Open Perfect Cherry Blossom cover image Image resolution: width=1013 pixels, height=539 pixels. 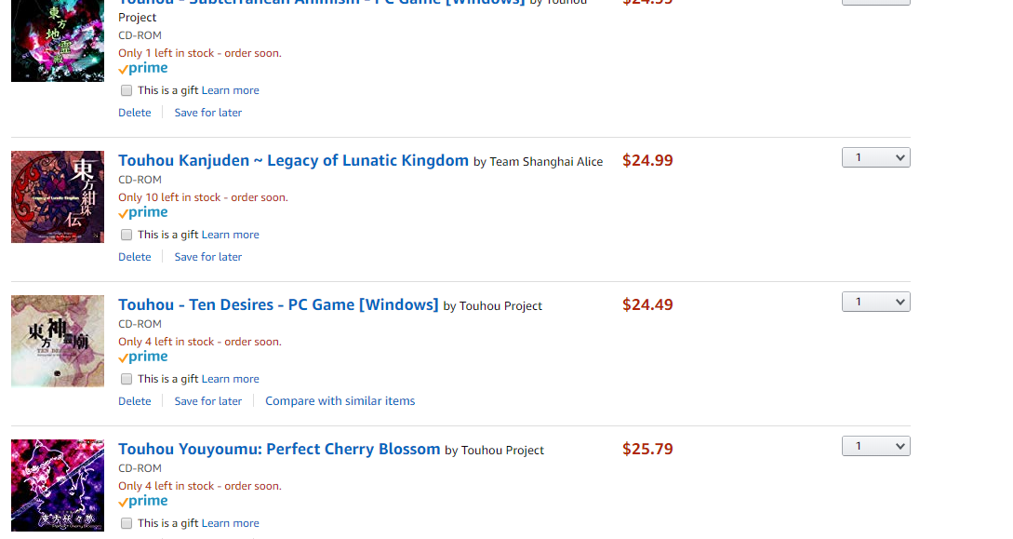pyautogui.click(x=58, y=485)
